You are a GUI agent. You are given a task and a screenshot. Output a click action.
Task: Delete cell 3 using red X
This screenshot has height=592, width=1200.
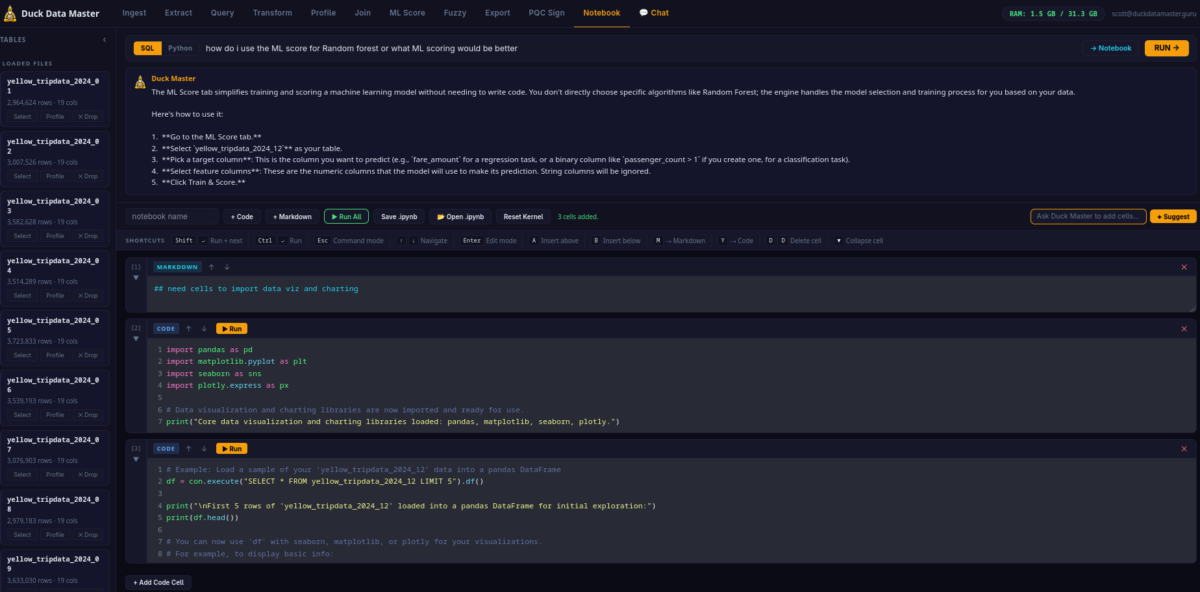pyautogui.click(x=1184, y=449)
